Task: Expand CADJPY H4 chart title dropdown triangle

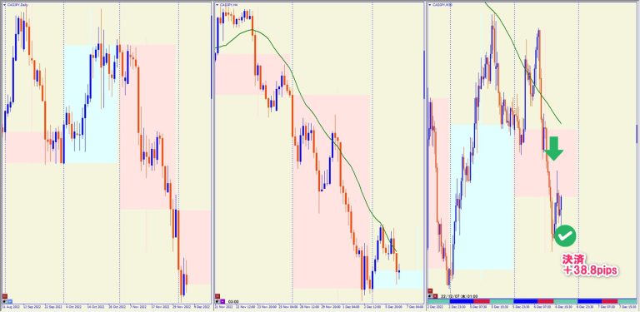Action: (217, 5)
